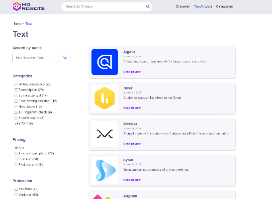Click the HD Robots logo

[x=29, y=6]
